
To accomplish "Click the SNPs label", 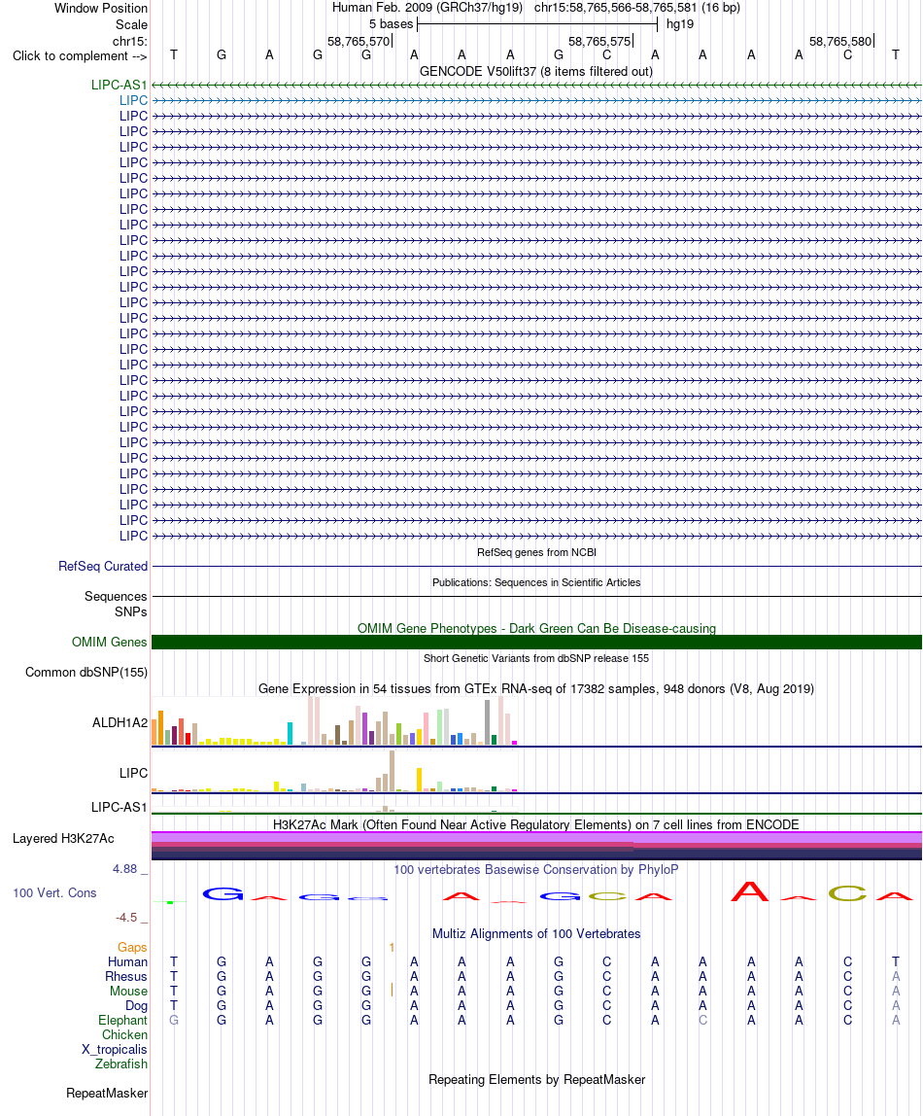I will coord(131,611).
